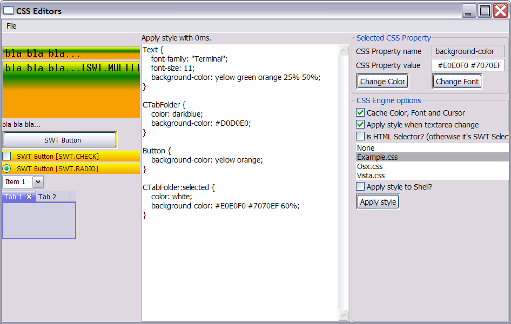This screenshot has height=324, width=511.
Task: Tick the SWT Button [SWT.CHECK] checkbox
Action: coord(6,156)
